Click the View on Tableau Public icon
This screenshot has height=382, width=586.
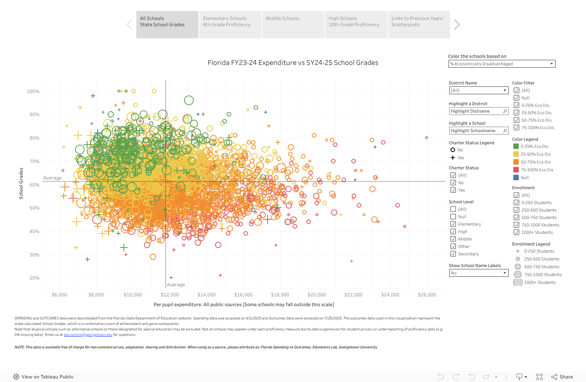click(16, 377)
